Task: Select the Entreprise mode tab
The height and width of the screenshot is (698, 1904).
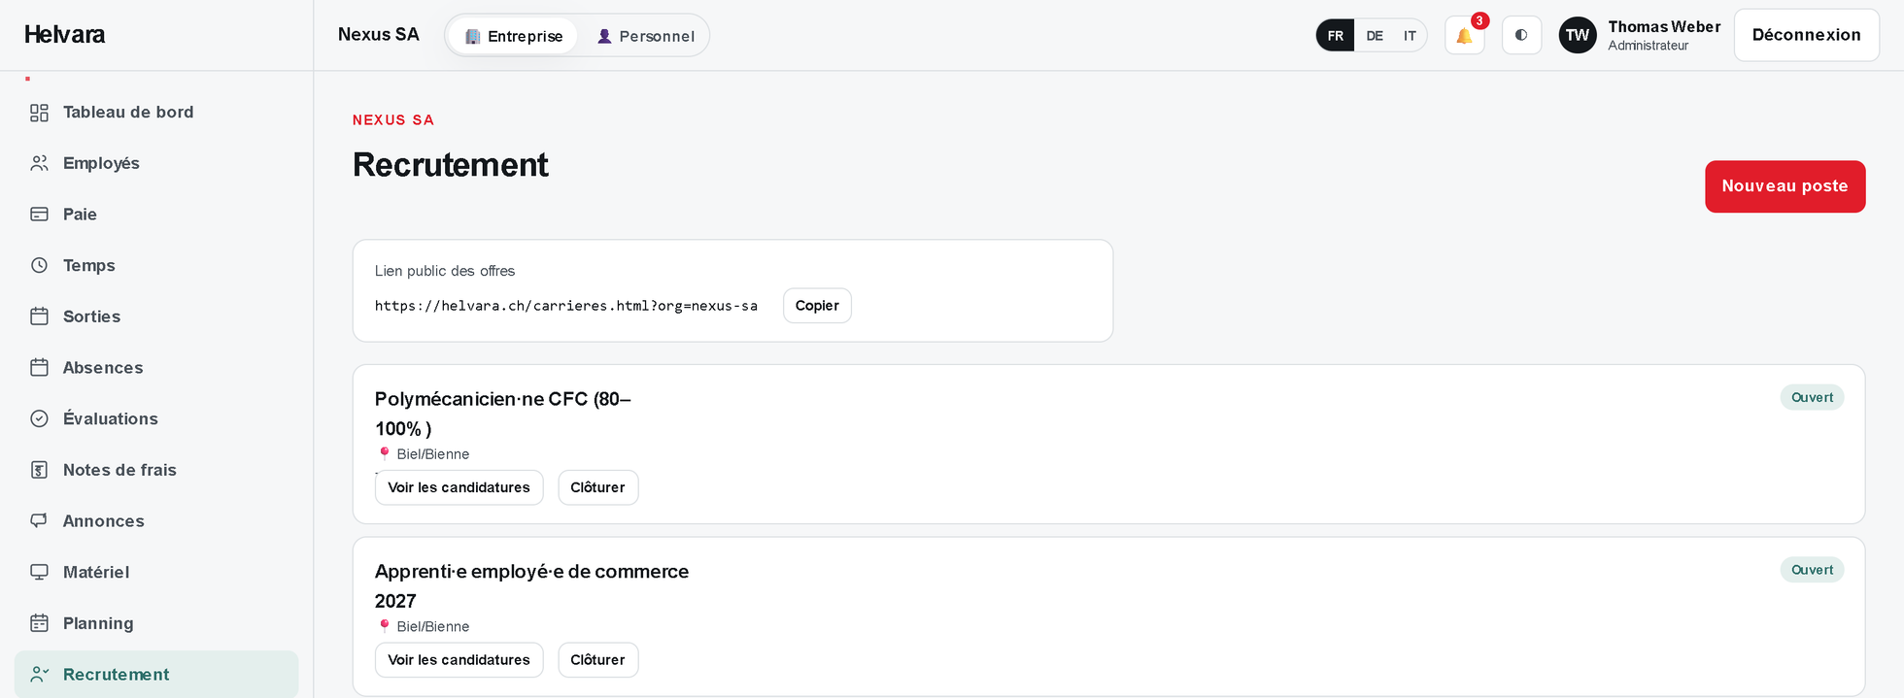Action: pyautogui.click(x=513, y=36)
